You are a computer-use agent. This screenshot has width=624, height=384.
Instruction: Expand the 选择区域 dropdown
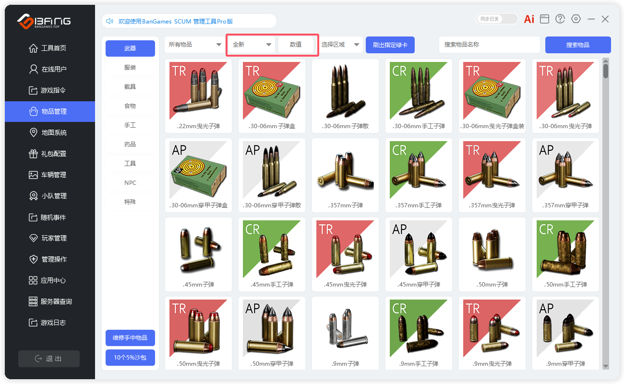pyautogui.click(x=340, y=45)
